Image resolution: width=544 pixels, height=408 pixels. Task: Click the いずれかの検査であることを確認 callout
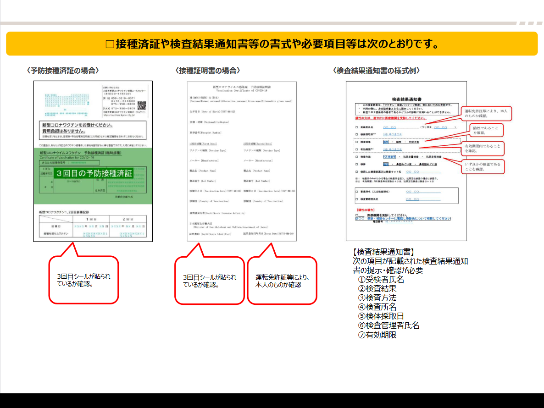coord(483,167)
